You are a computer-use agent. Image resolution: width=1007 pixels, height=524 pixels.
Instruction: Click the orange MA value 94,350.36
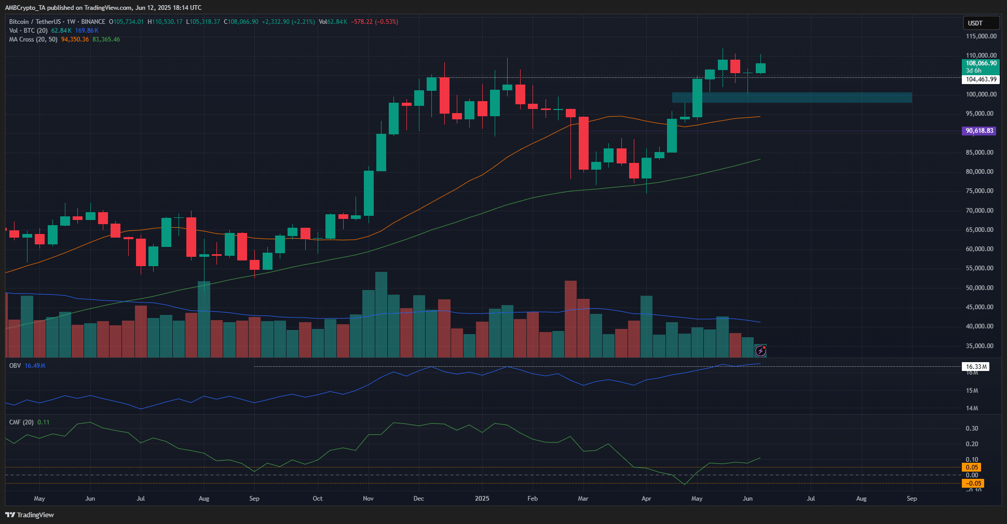coord(75,39)
